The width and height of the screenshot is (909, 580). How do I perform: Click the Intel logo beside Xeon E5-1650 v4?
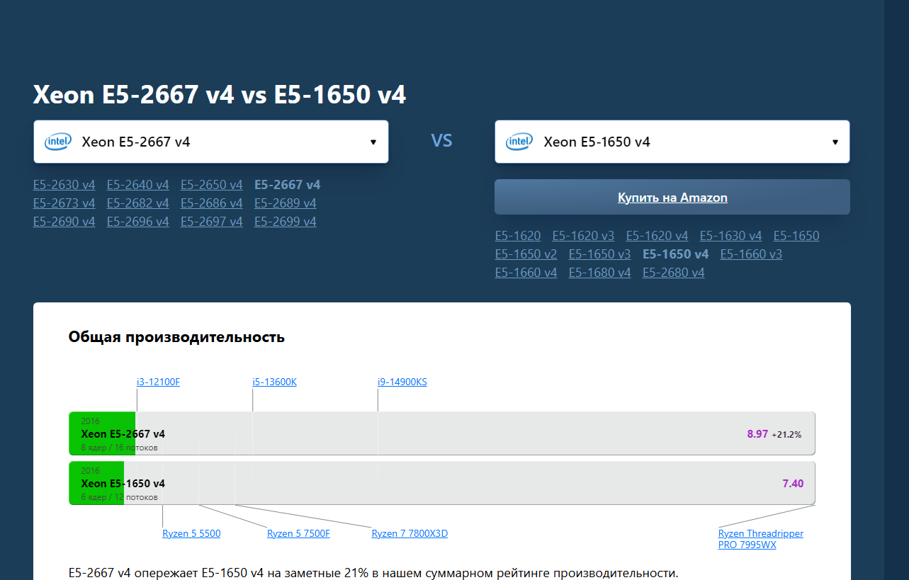click(519, 142)
